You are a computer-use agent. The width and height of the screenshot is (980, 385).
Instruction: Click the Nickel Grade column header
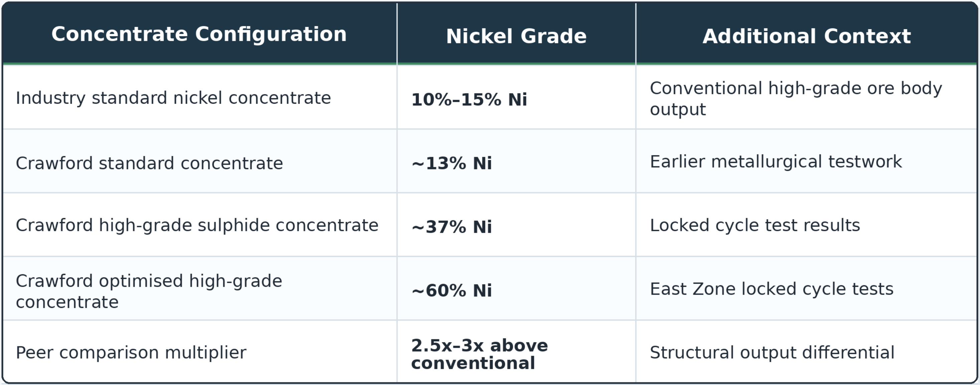[x=516, y=36]
